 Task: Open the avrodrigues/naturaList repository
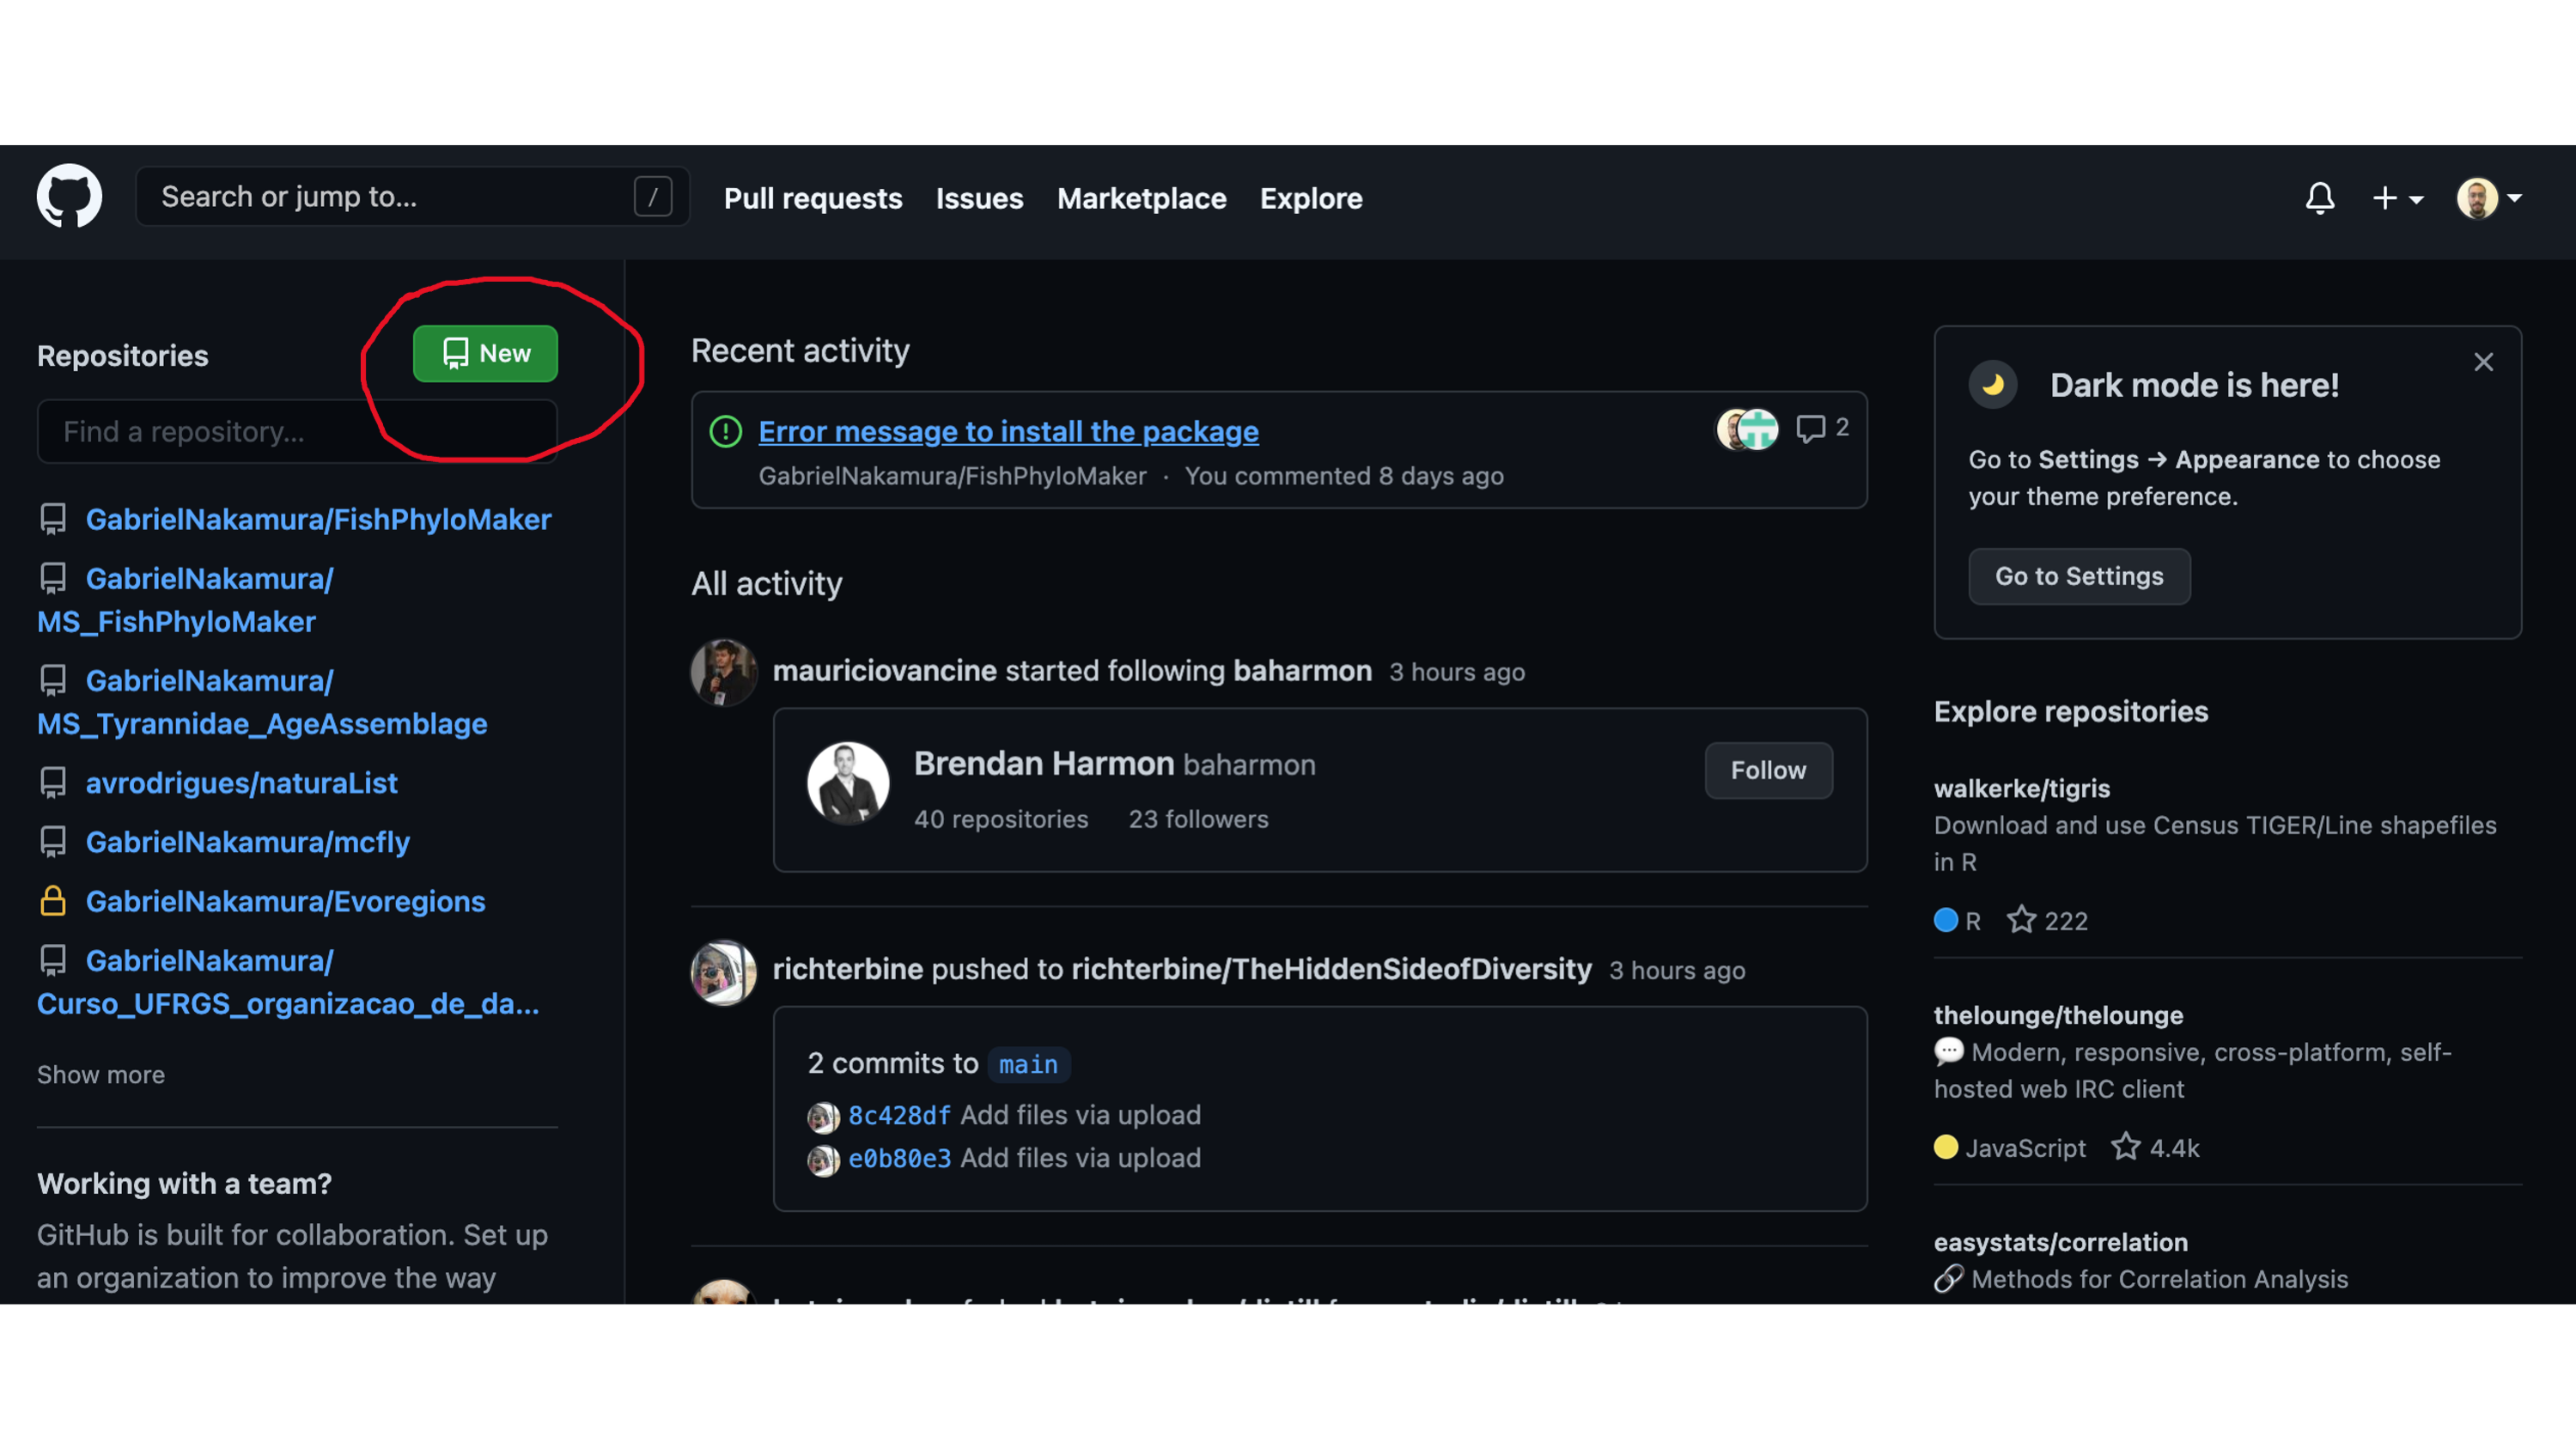click(241, 783)
